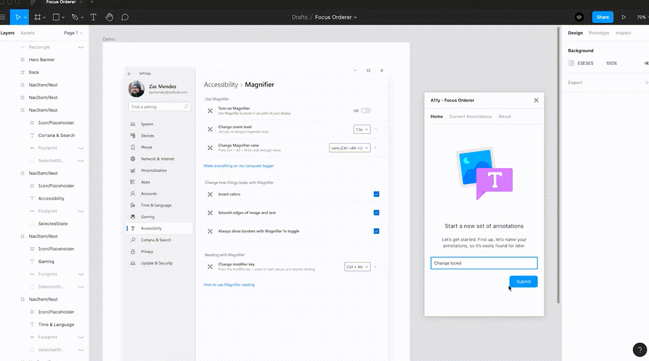Select the Move tool in toolbar
The width and height of the screenshot is (649, 361).
pos(18,17)
